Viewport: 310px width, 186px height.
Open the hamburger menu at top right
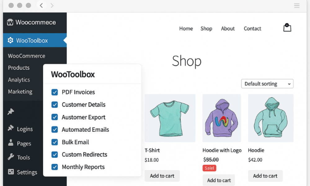point(297,5)
